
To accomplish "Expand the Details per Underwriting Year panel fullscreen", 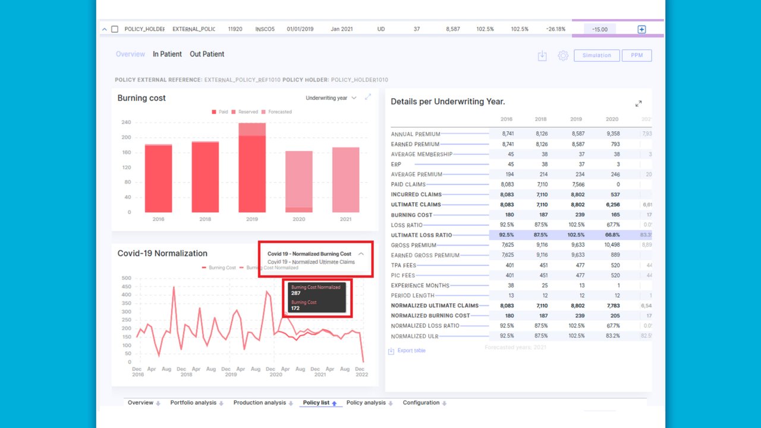I will point(639,103).
